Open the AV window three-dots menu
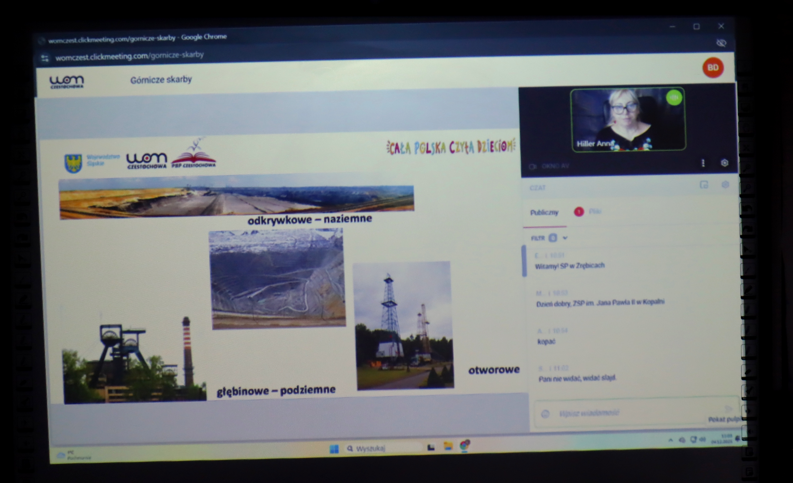This screenshot has width=793, height=483. [x=703, y=163]
